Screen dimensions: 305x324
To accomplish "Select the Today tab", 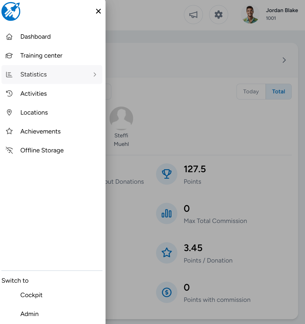I will coord(251,92).
